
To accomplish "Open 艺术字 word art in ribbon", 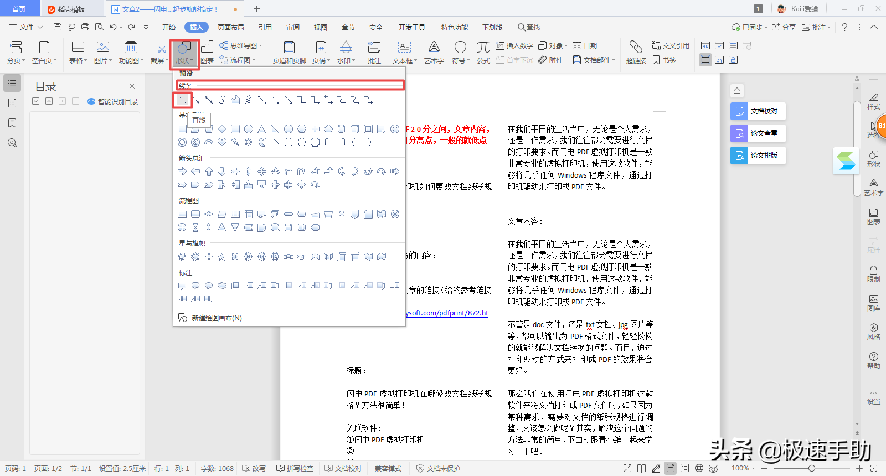I will (x=434, y=53).
